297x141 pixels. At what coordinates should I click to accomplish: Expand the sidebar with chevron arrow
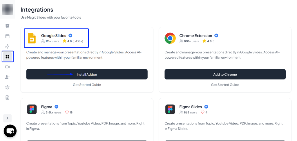click(8, 118)
